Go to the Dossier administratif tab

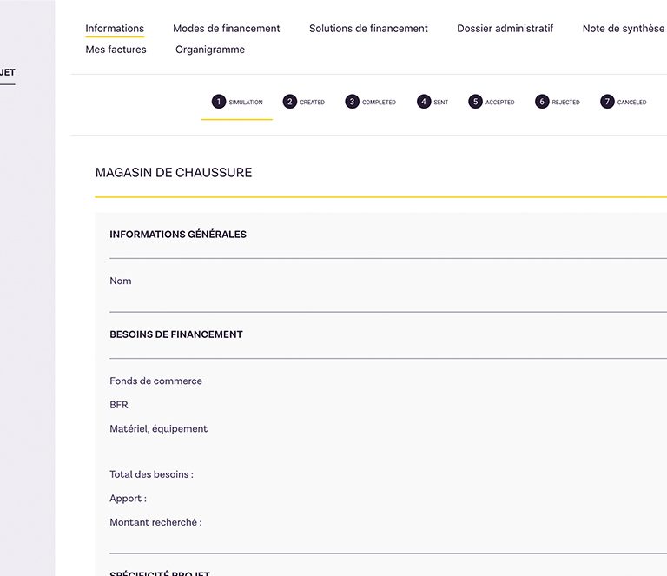[x=505, y=29]
